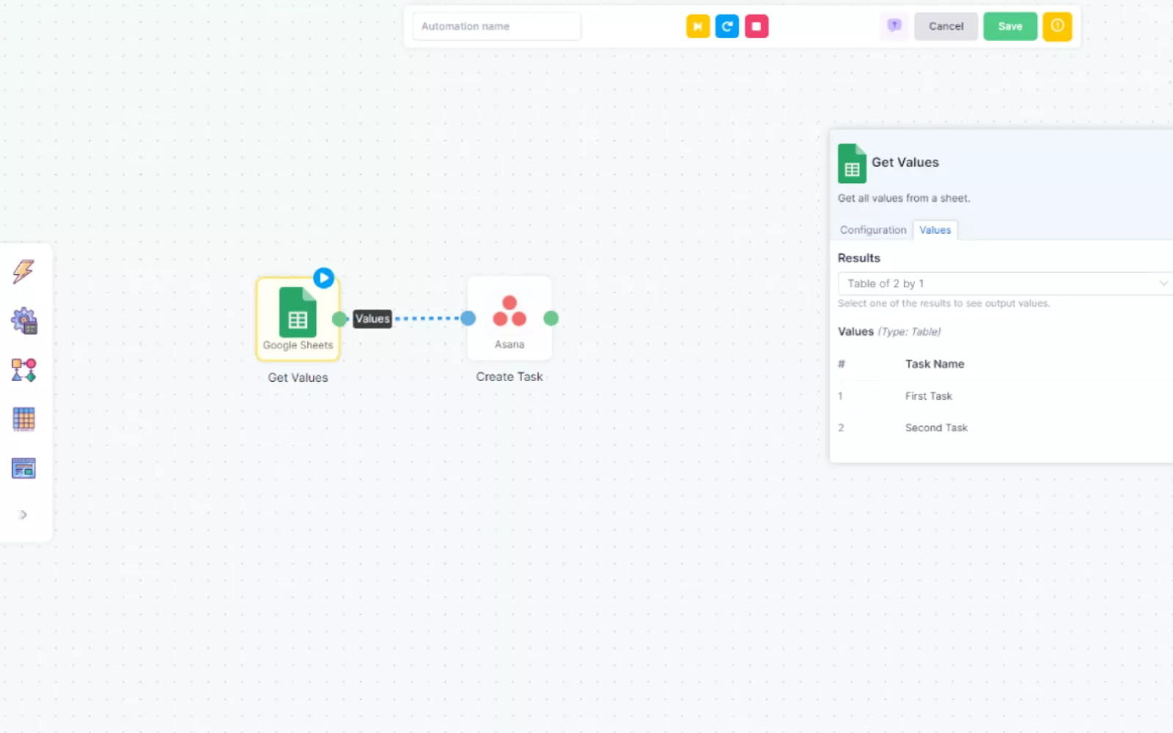Select the flowchart shapes icon in sidebar
The width and height of the screenshot is (1173, 733).
coord(23,370)
